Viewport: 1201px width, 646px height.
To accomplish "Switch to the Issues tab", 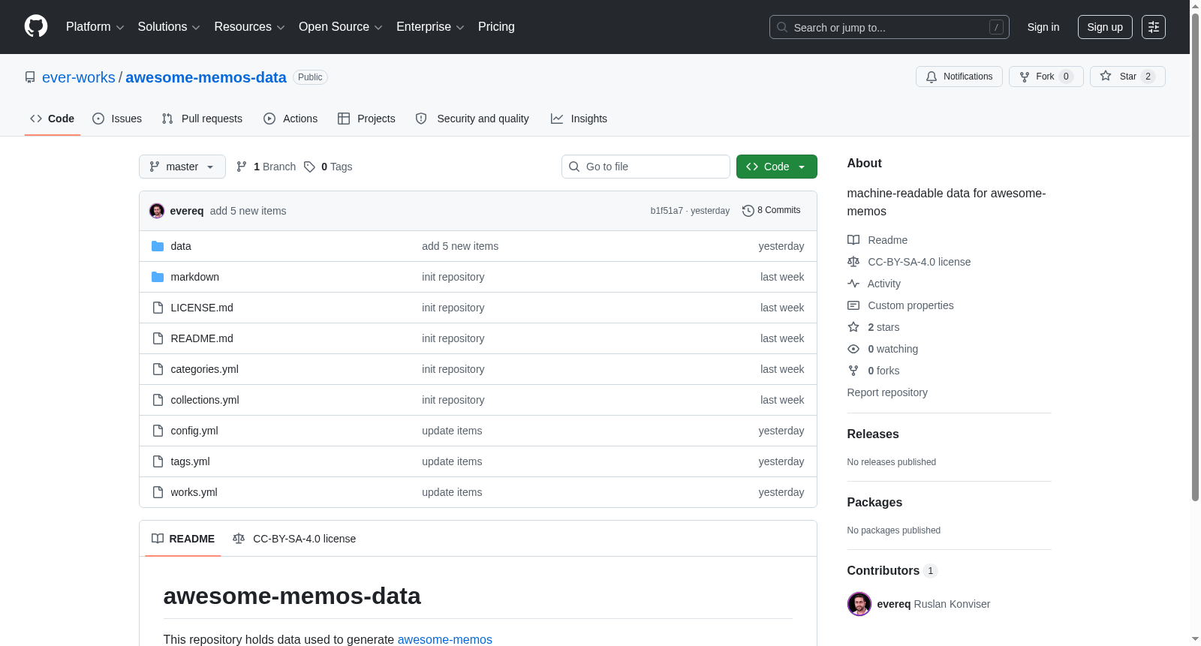I will click(117, 119).
